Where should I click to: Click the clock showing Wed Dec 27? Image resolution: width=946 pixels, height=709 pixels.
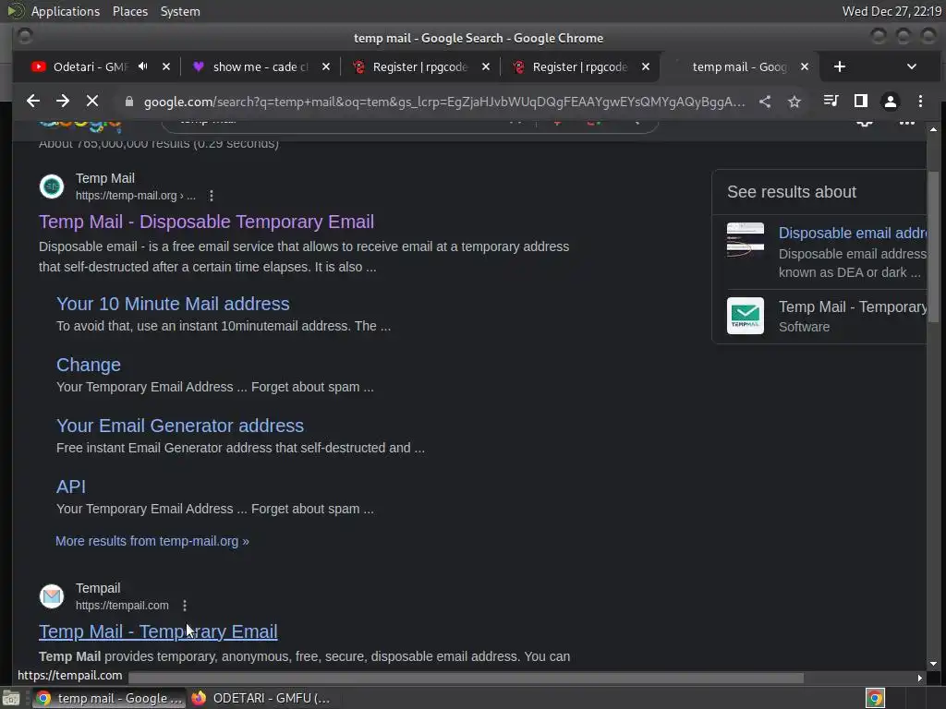[891, 11]
